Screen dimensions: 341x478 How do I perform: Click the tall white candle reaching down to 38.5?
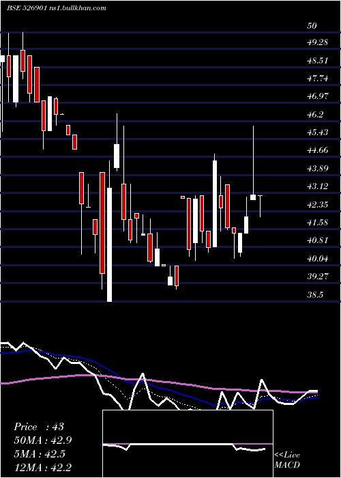coord(109,244)
